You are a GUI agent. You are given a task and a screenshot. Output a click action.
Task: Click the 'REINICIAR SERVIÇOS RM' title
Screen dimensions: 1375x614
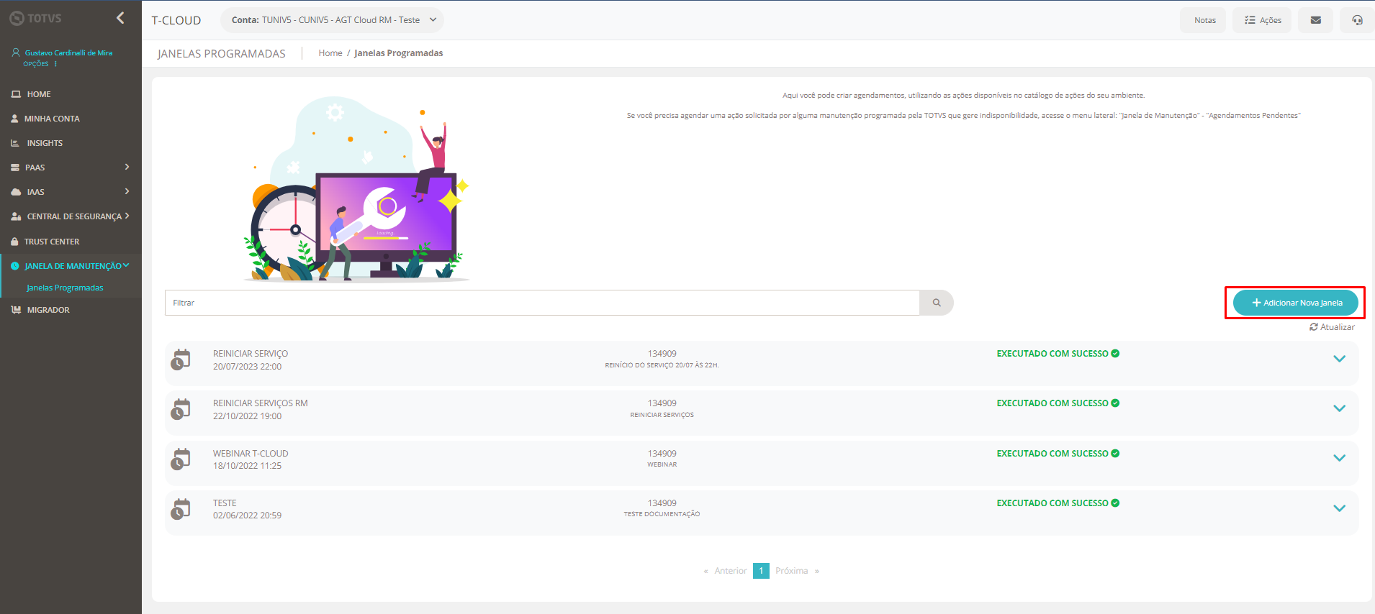tap(260, 403)
